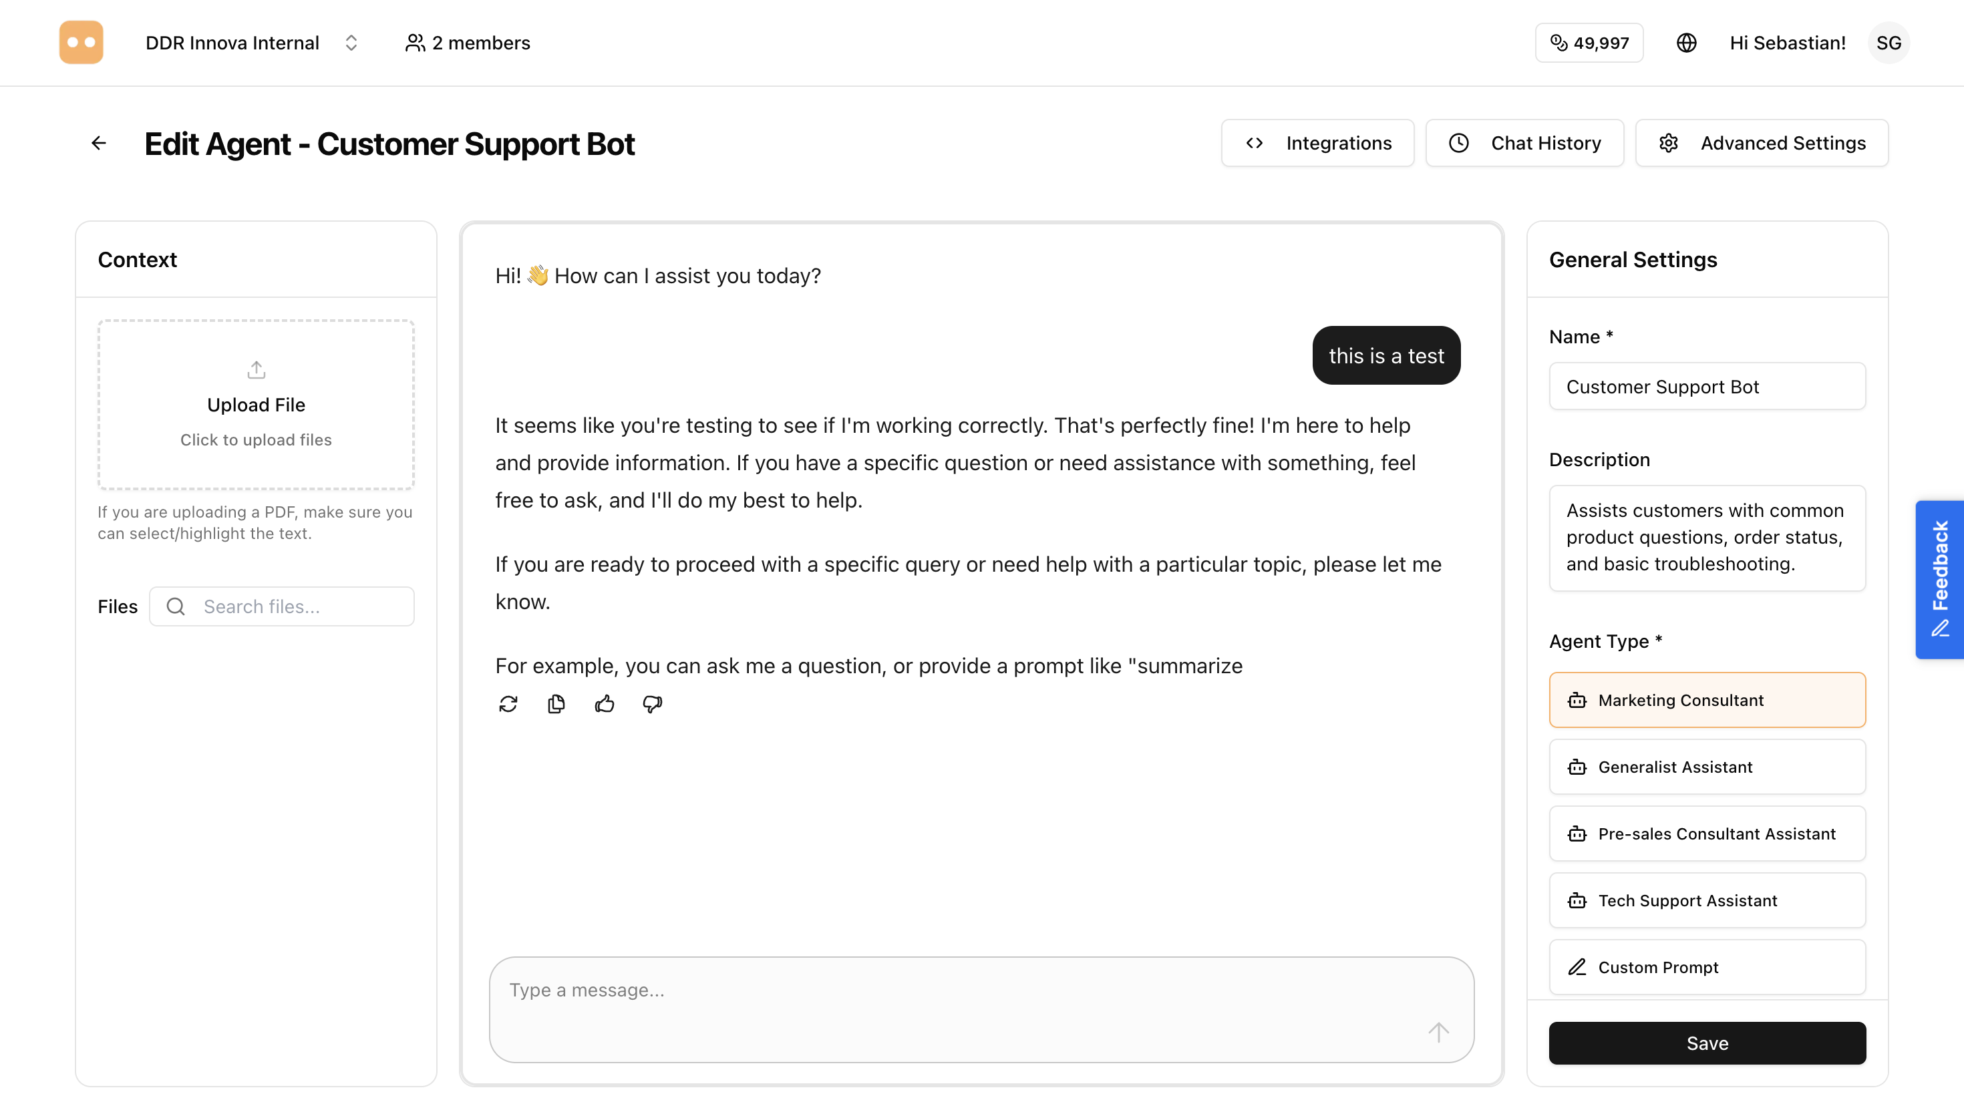The height and width of the screenshot is (1110, 1964).
Task: Select Pre-sales Consultant Assistant agent type
Action: tap(1706, 834)
